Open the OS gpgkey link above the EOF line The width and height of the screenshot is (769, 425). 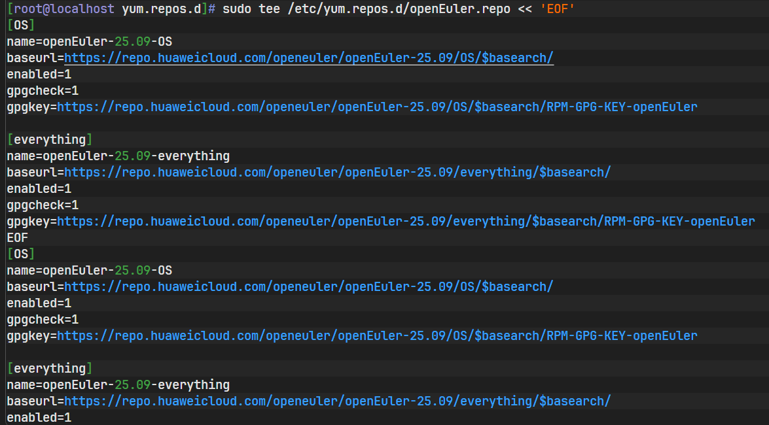(377, 107)
